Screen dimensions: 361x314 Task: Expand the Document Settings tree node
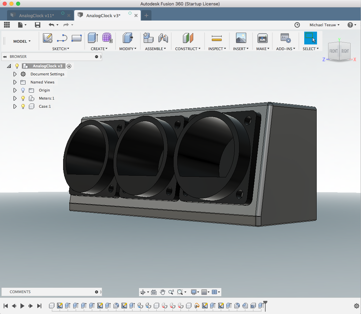click(x=15, y=74)
